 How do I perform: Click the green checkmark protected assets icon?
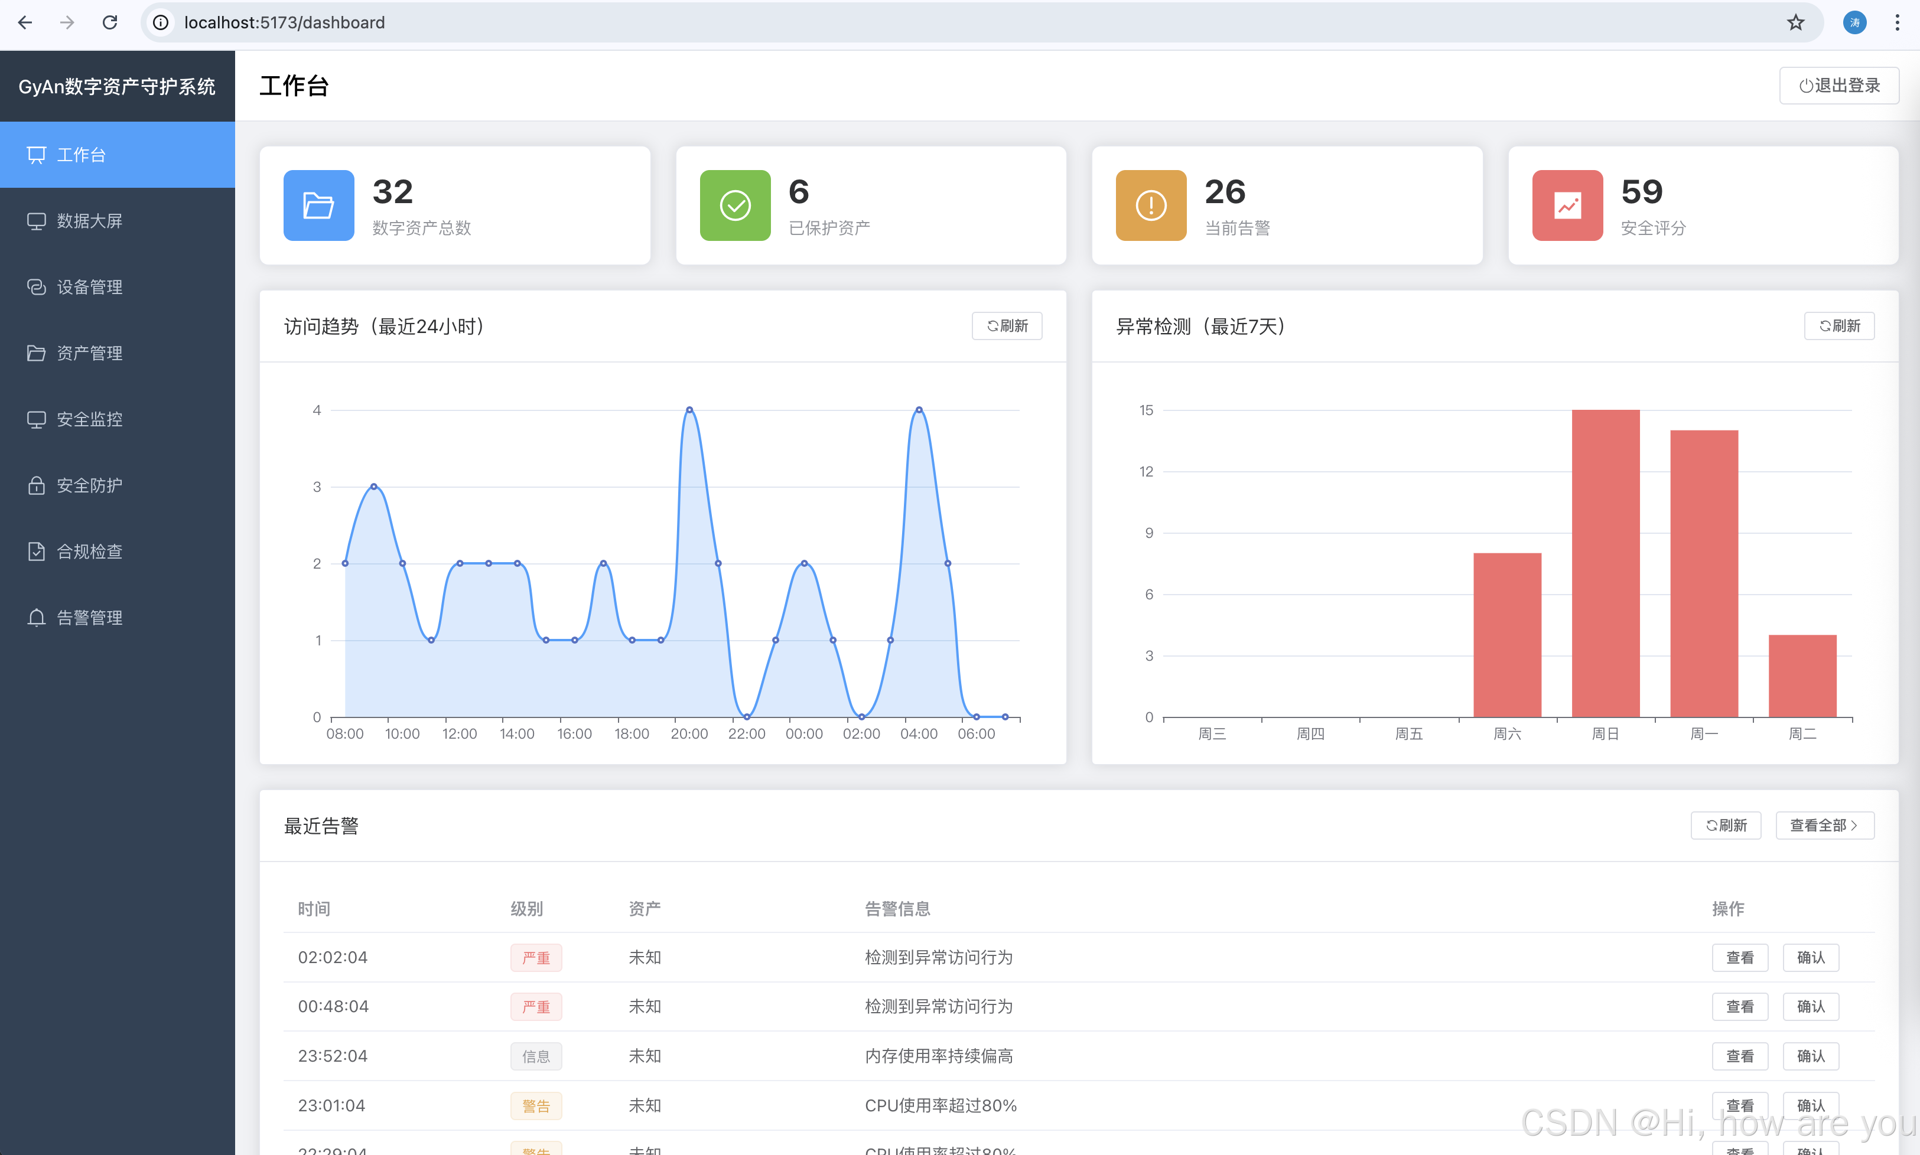(734, 205)
